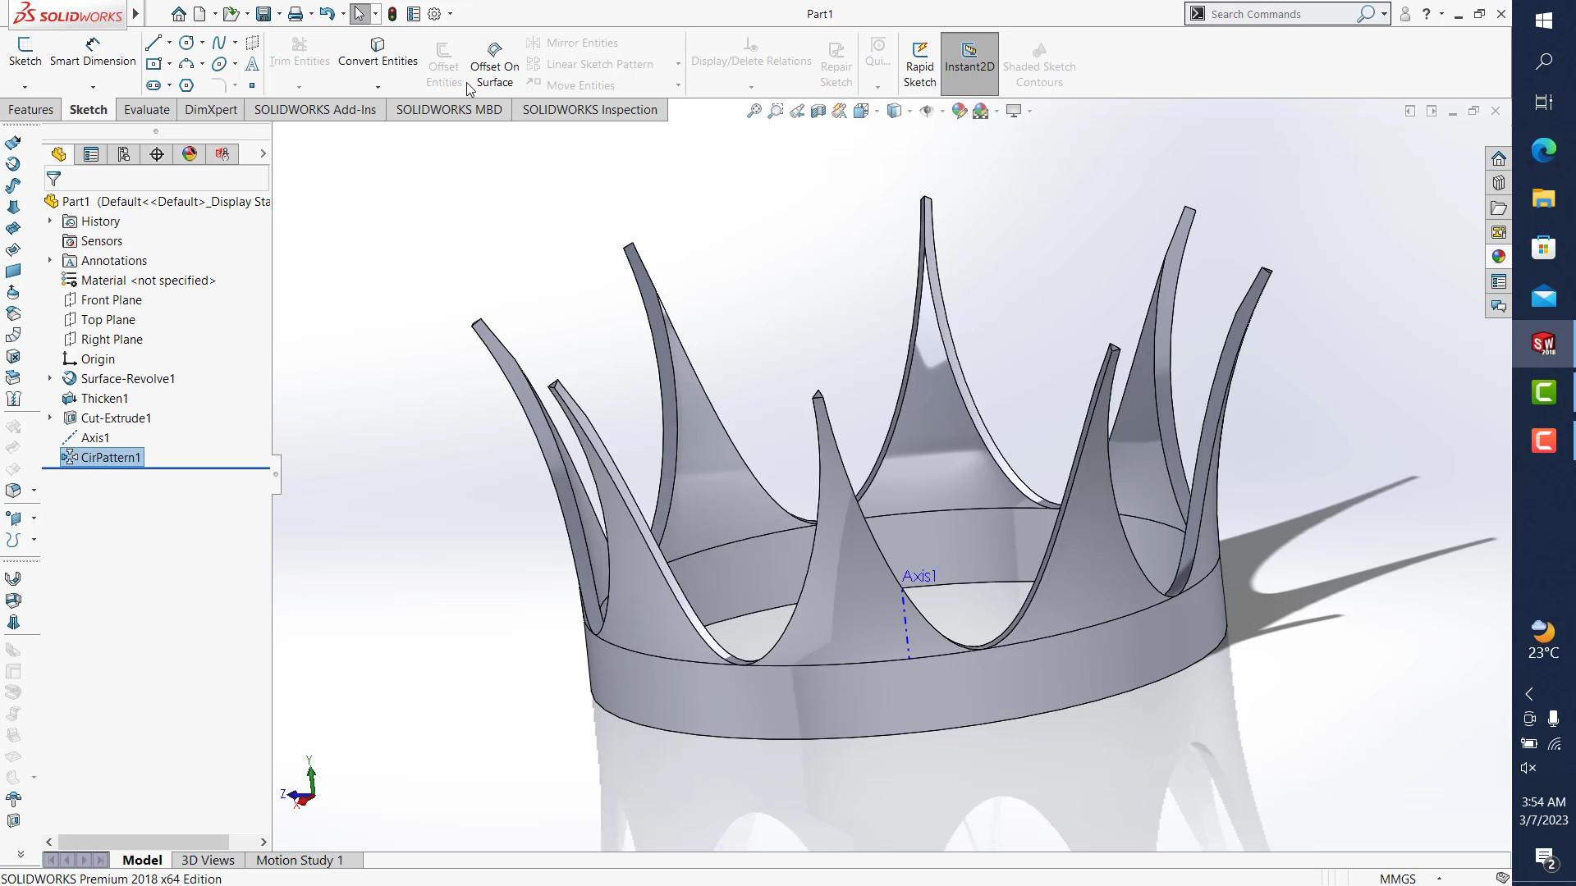1576x886 pixels.
Task: Open the ConfigurationManager tab icon
Action: (x=124, y=154)
